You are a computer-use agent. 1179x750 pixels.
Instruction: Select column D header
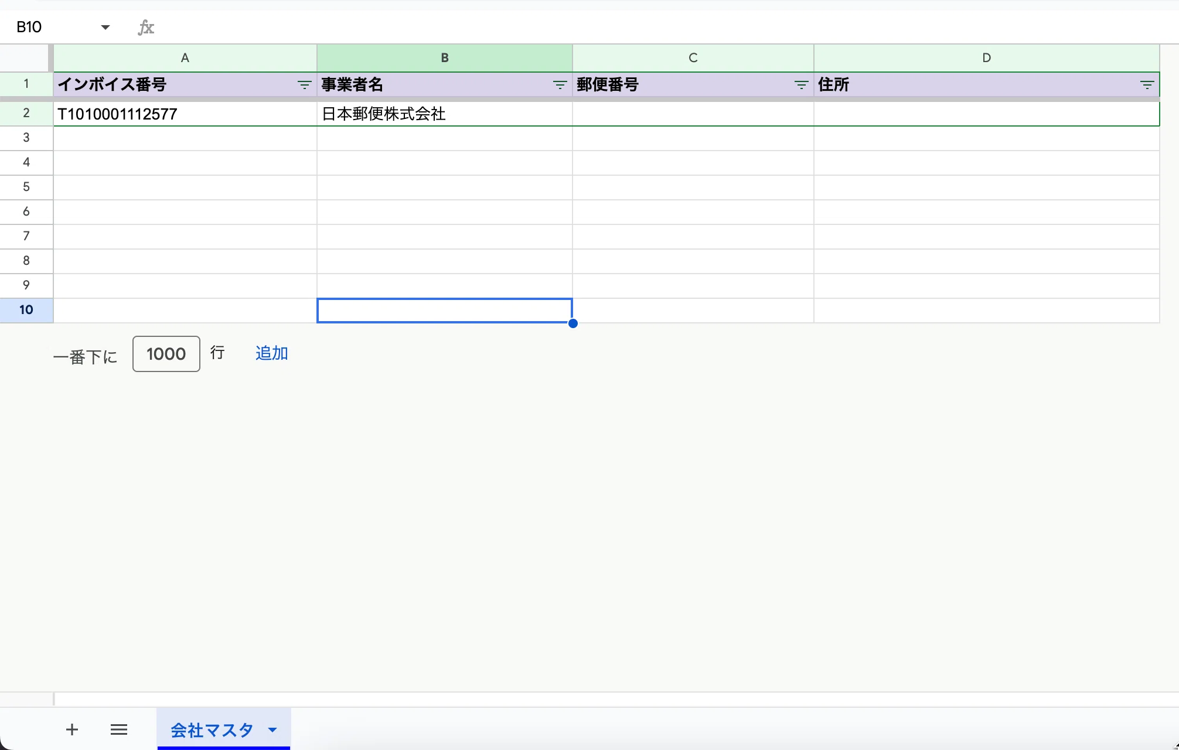pyautogui.click(x=987, y=58)
